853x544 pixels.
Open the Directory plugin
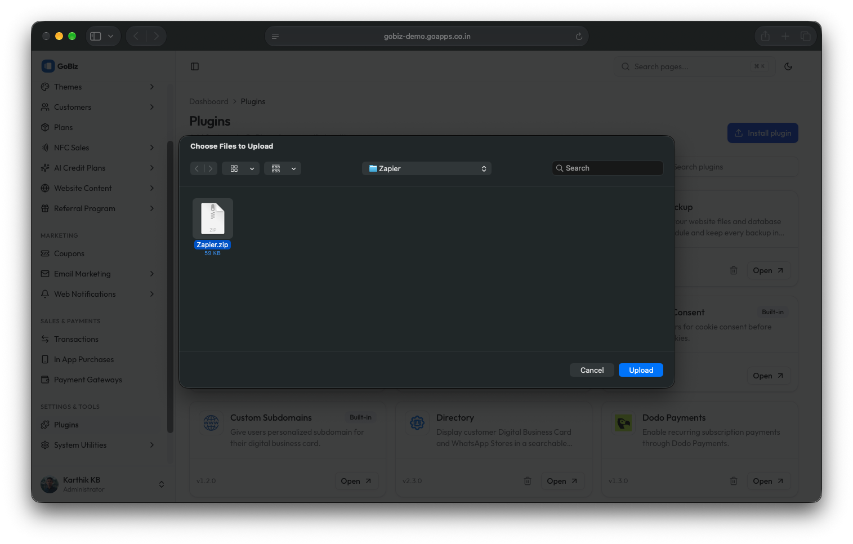pos(562,481)
